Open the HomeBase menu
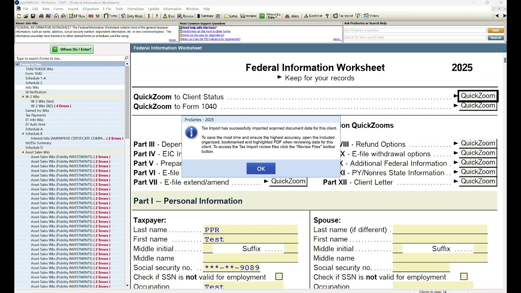The height and width of the screenshot is (293, 521). pyautogui.click(x=136, y=9)
